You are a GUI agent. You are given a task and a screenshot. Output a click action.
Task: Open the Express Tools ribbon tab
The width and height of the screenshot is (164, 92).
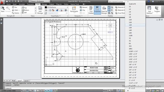pyautogui.click(x=75, y=4)
